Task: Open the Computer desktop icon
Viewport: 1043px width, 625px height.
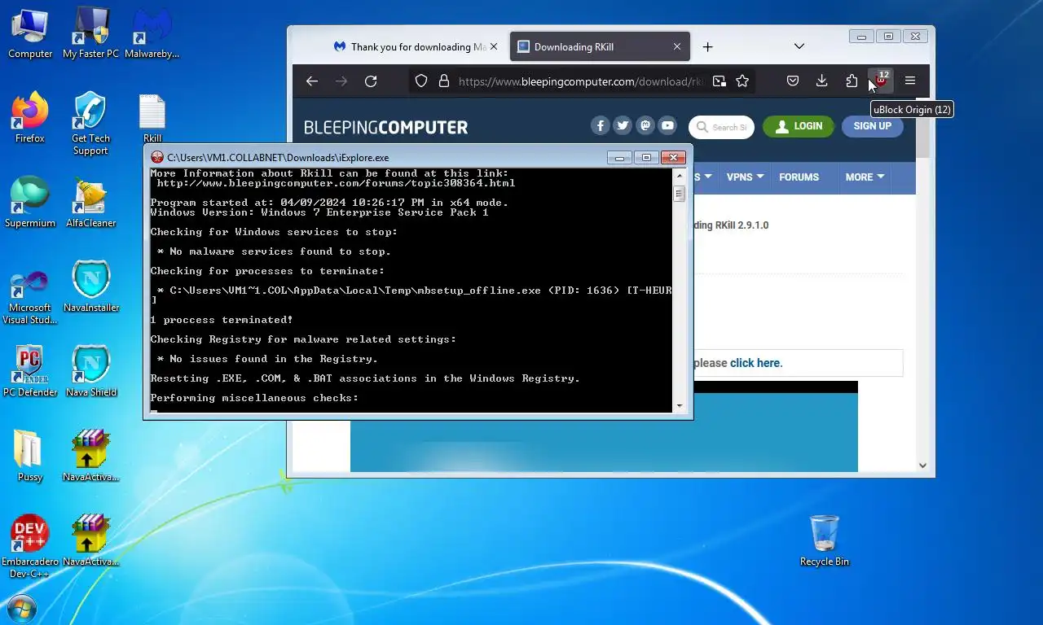Action: pos(30,33)
